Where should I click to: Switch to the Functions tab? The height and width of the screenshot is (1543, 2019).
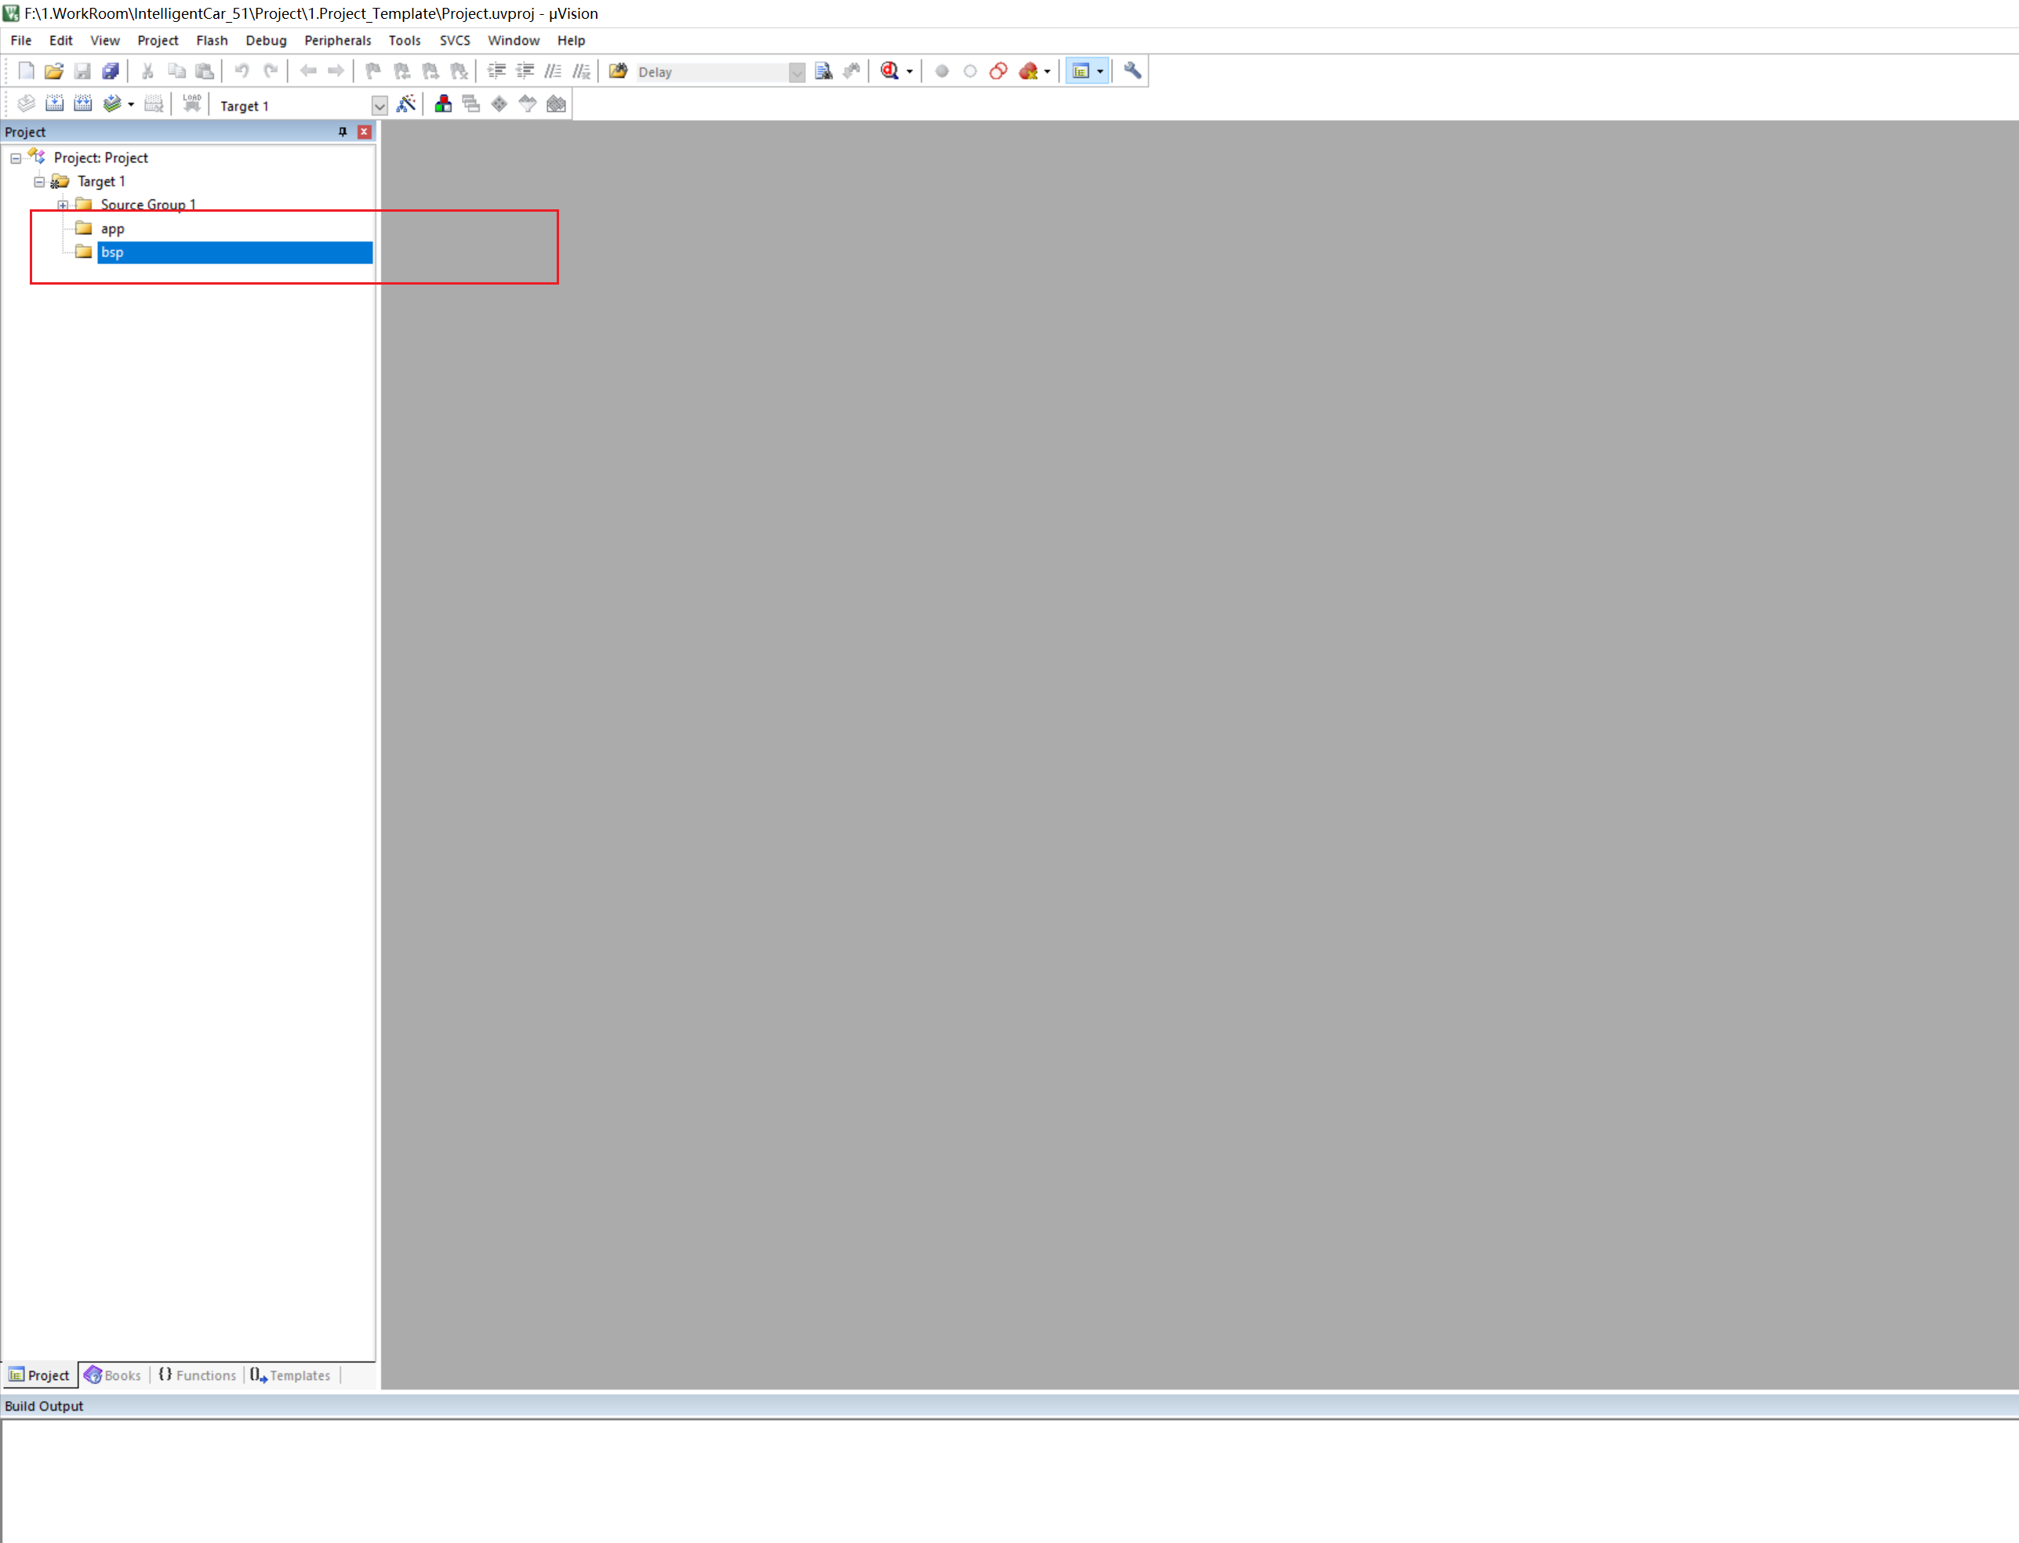pyautogui.click(x=198, y=1375)
